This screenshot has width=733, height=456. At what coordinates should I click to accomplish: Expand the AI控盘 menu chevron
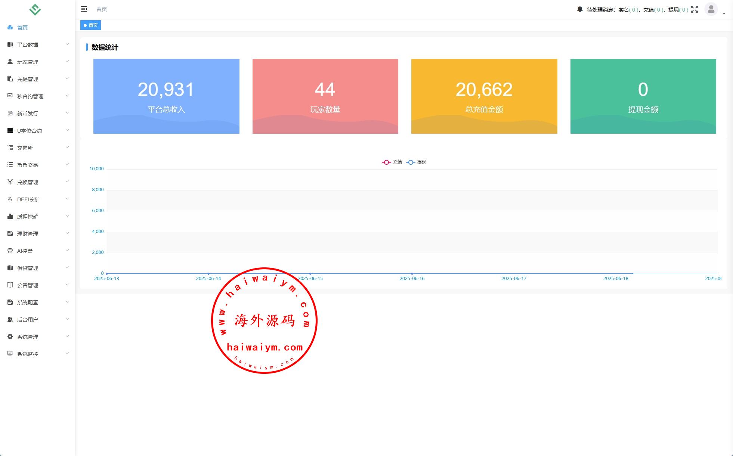67,250
